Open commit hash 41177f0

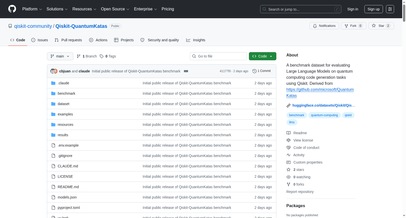(x=225, y=71)
